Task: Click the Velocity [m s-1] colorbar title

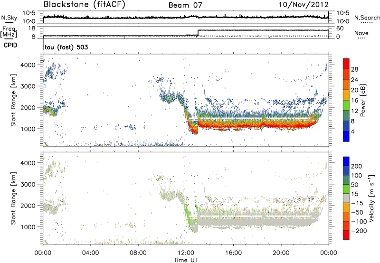Action: point(371,198)
